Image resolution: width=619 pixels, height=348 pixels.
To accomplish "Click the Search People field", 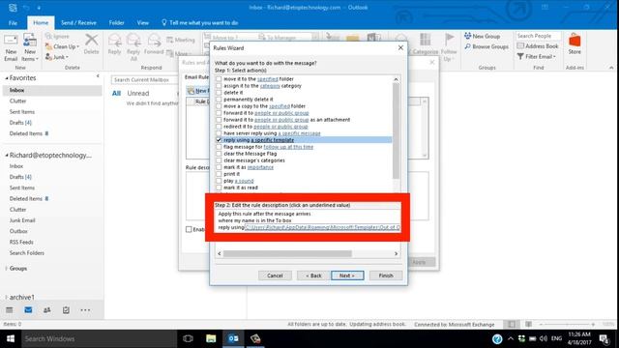I will pyautogui.click(x=538, y=36).
